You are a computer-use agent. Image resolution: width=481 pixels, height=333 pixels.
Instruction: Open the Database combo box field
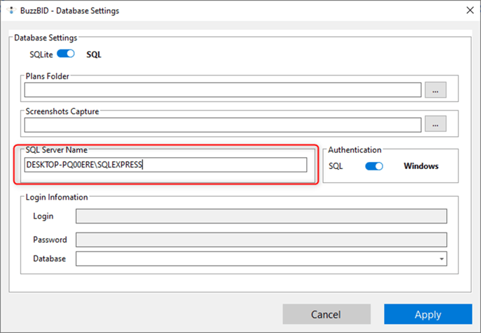261,259
